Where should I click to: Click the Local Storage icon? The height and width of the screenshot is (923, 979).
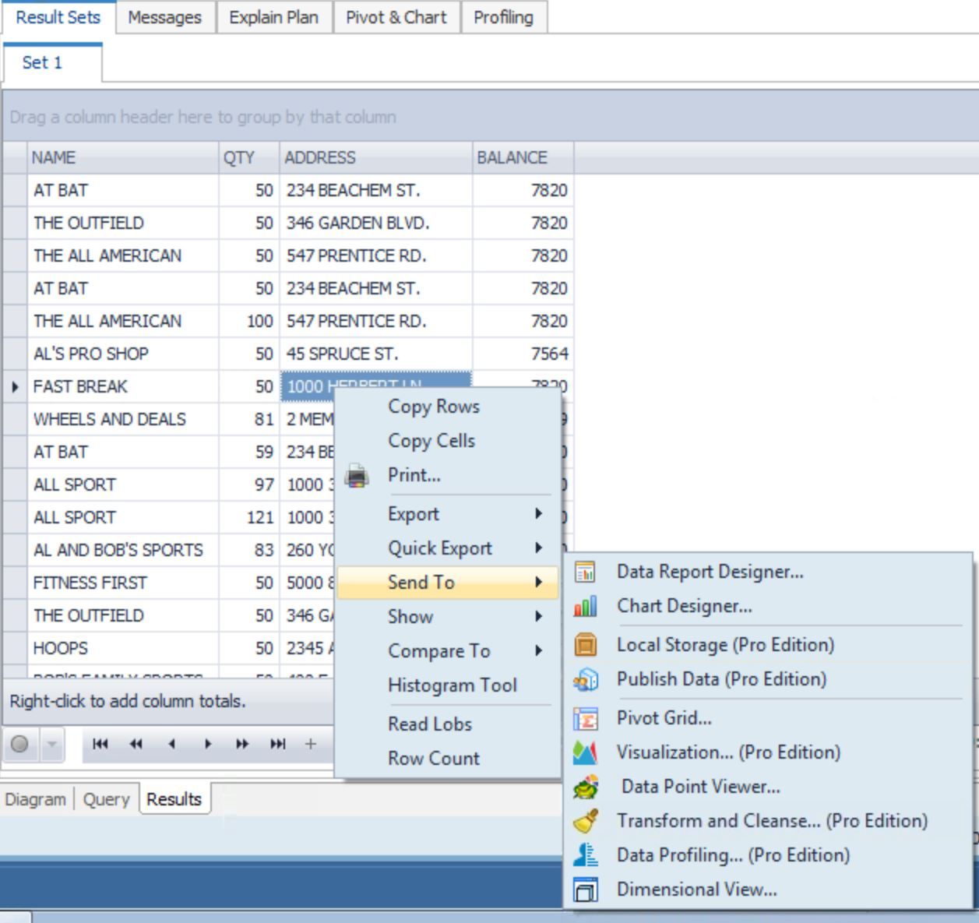(585, 645)
